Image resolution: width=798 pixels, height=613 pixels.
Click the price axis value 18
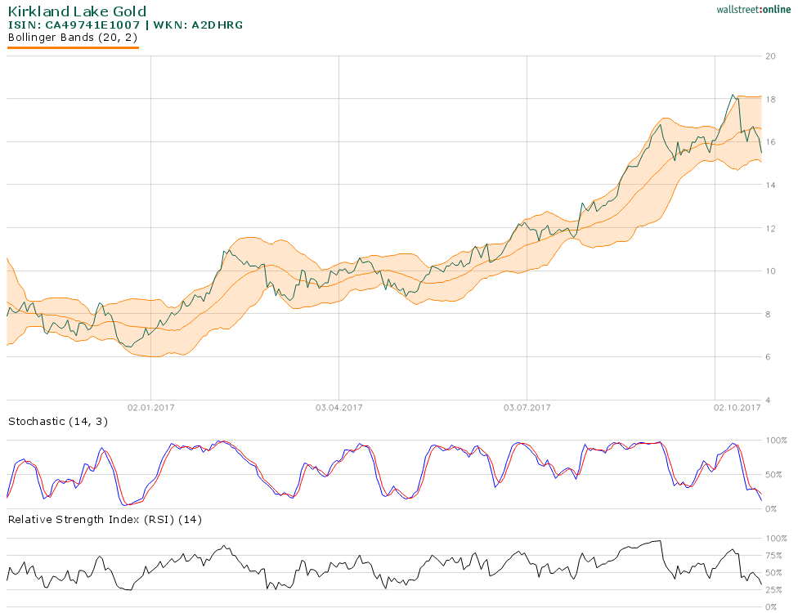pos(770,99)
